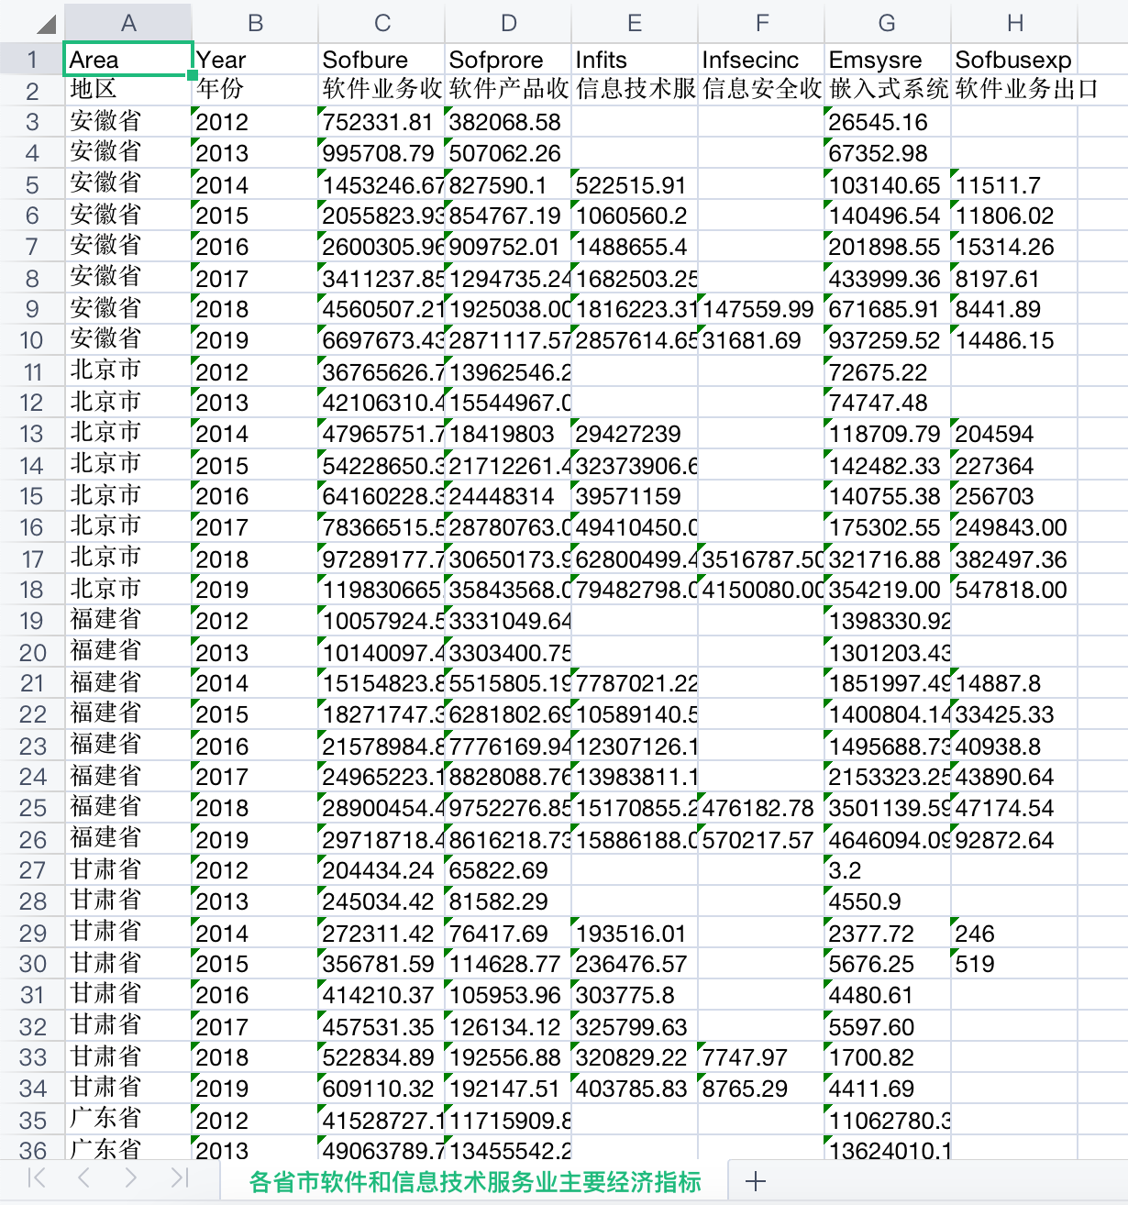
Task: Click cell containing 'Infits'
Action: [635, 60]
